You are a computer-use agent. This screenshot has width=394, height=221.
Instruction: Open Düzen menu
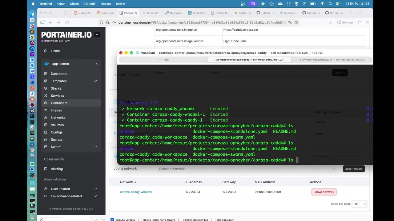click(x=74, y=4)
